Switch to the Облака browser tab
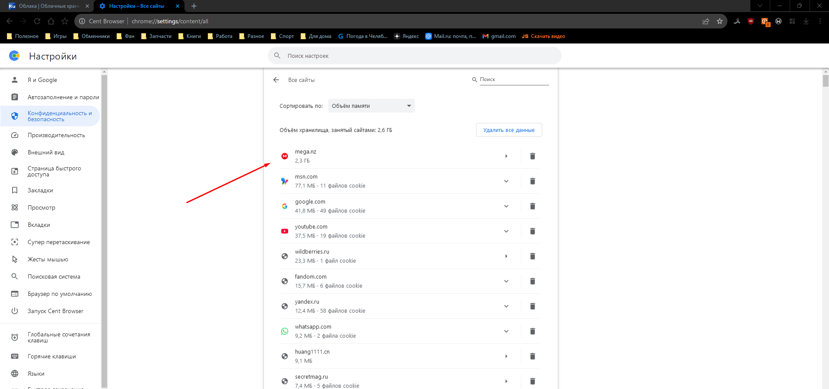The height and width of the screenshot is (389, 829). coord(48,6)
